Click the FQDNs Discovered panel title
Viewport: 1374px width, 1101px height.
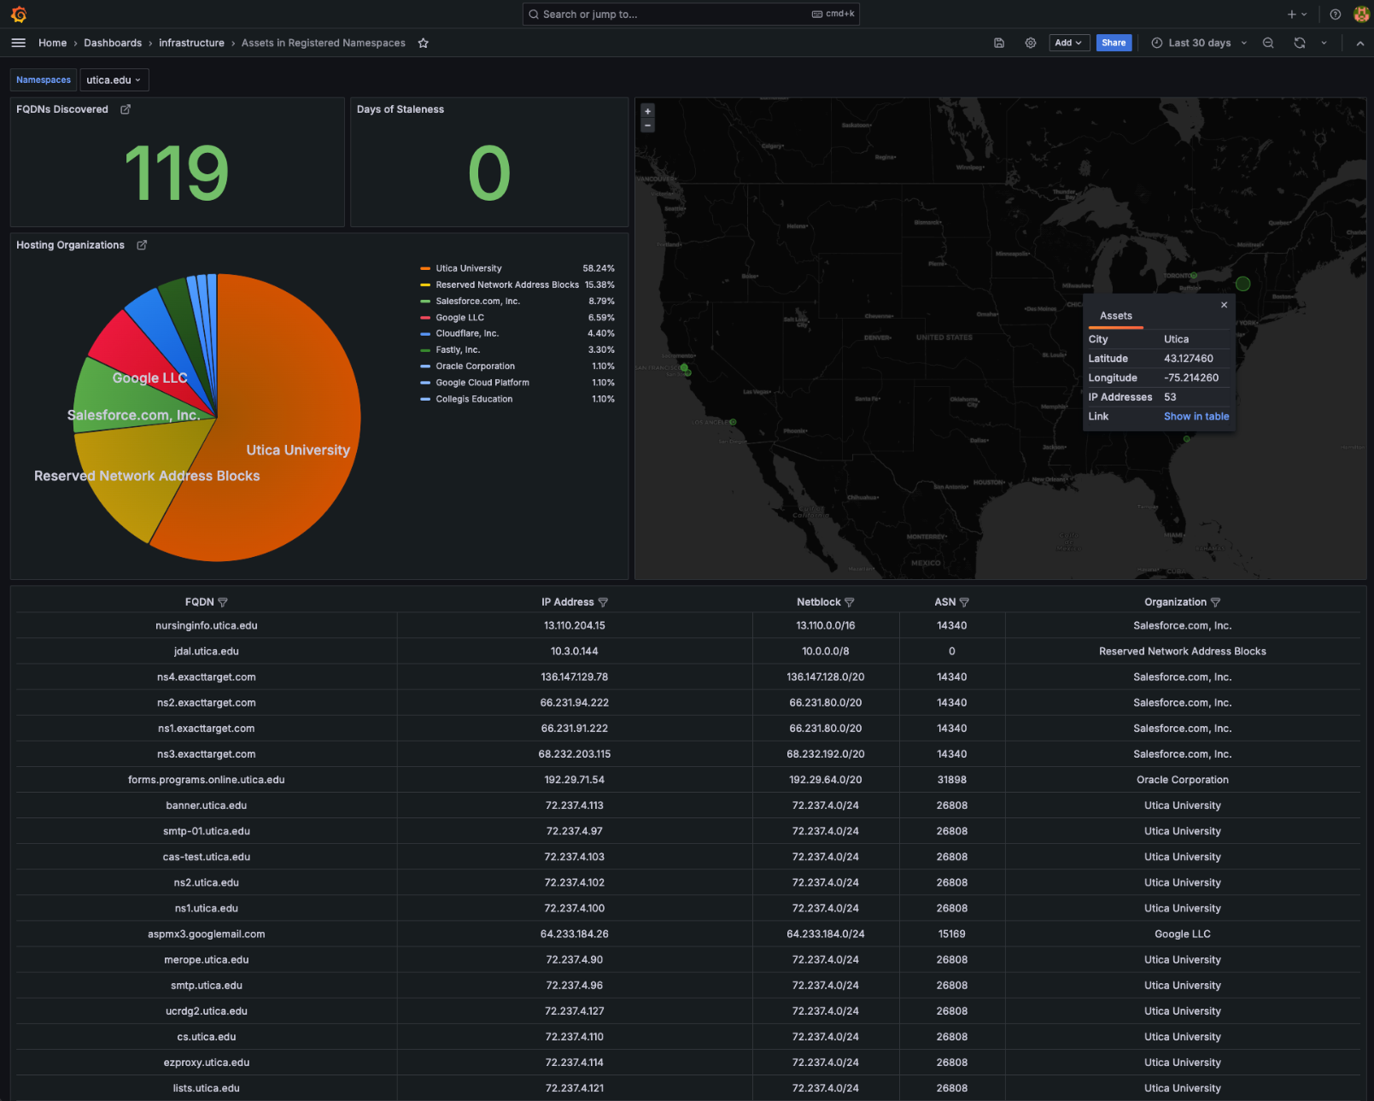coord(62,109)
